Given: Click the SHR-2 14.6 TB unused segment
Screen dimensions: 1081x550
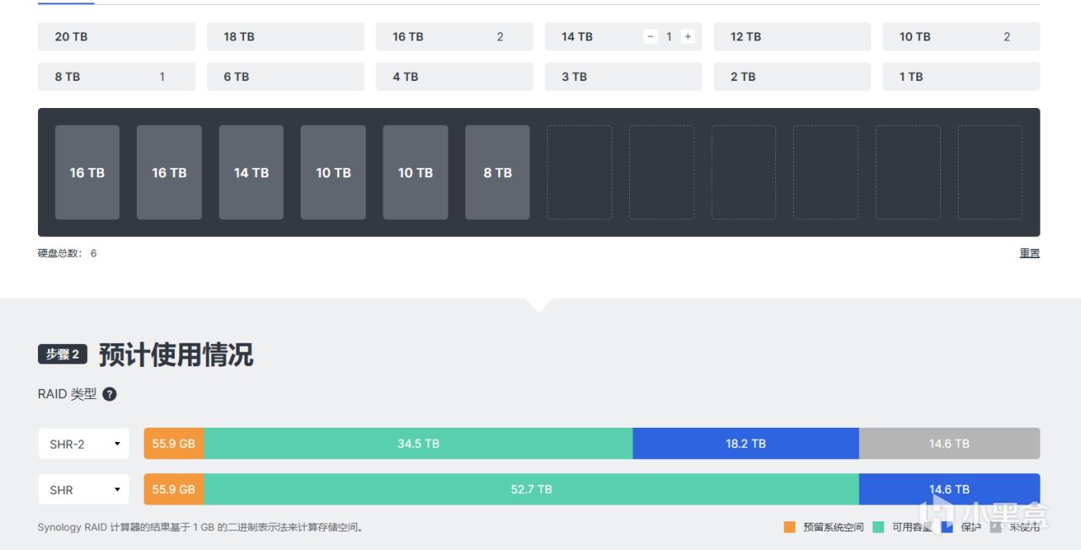Looking at the screenshot, I should point(949,444).
